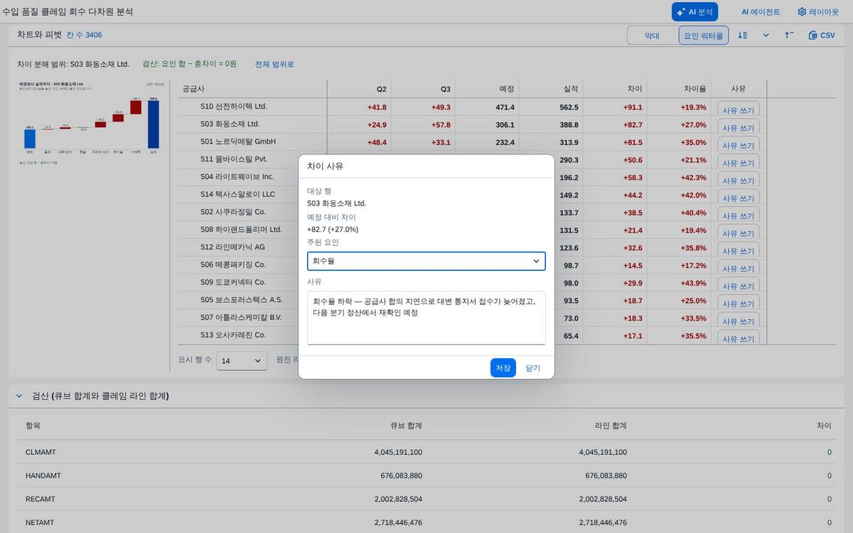853x533 pixels.
Task: Click 사유 쓰기 in the +33.5% row
Action: [739, 321]
